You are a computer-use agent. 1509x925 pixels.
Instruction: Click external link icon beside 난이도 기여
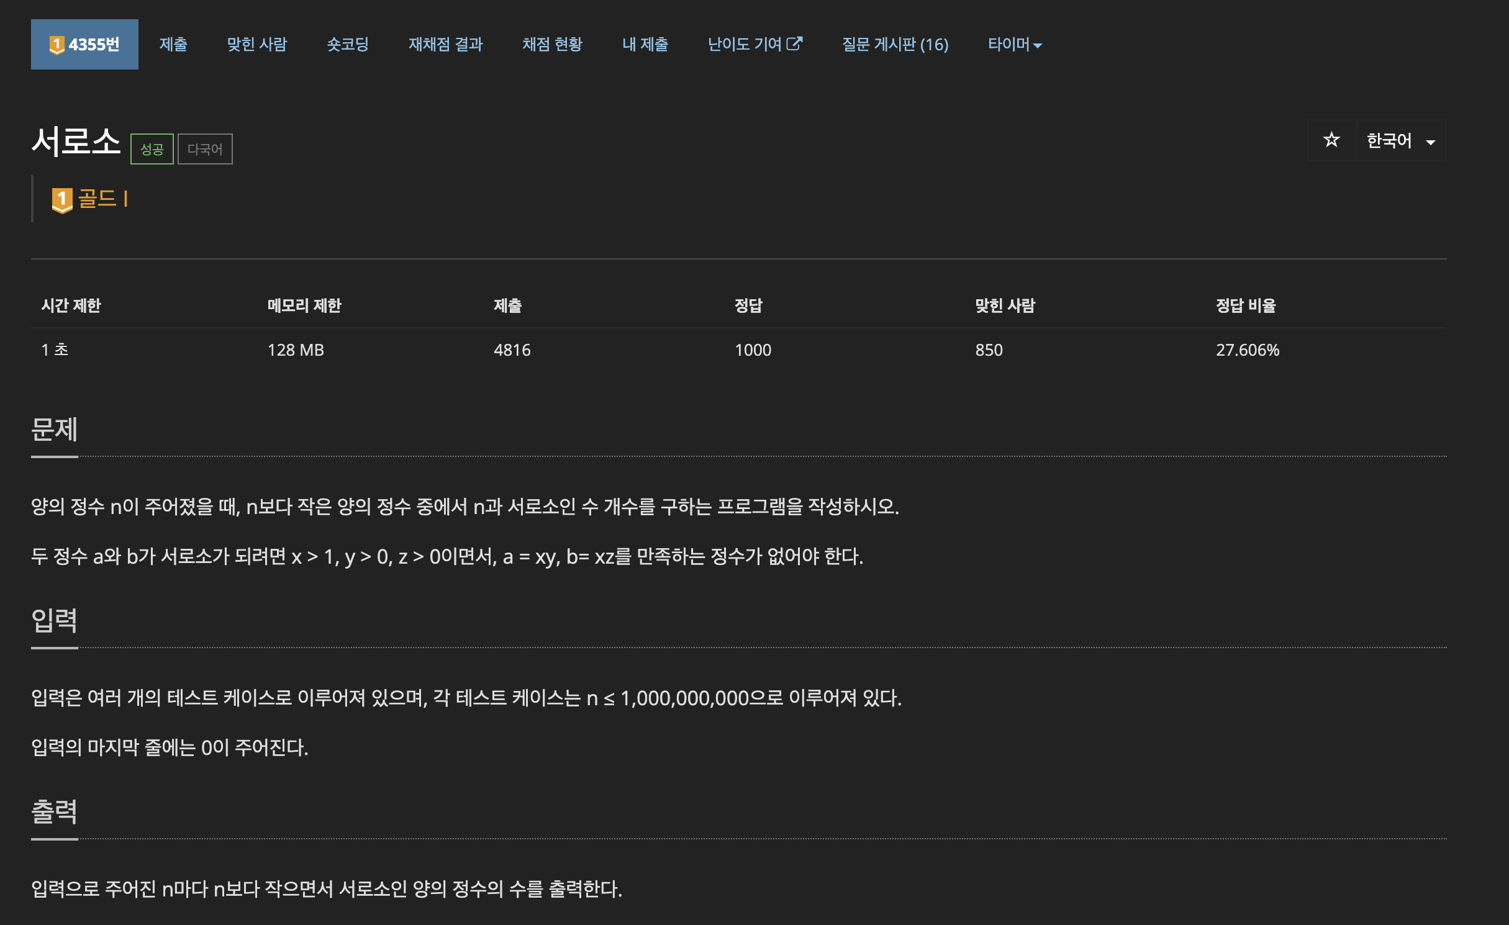(794, 43)
